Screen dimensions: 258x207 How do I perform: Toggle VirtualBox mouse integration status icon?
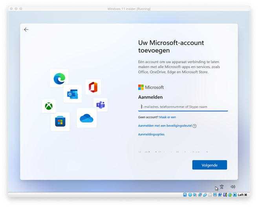click(230, 195)
